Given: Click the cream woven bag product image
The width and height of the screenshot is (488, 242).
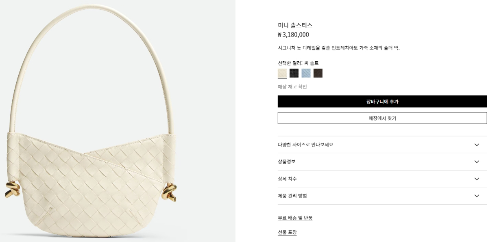Looking at the screenshot, I should (118, 121).
